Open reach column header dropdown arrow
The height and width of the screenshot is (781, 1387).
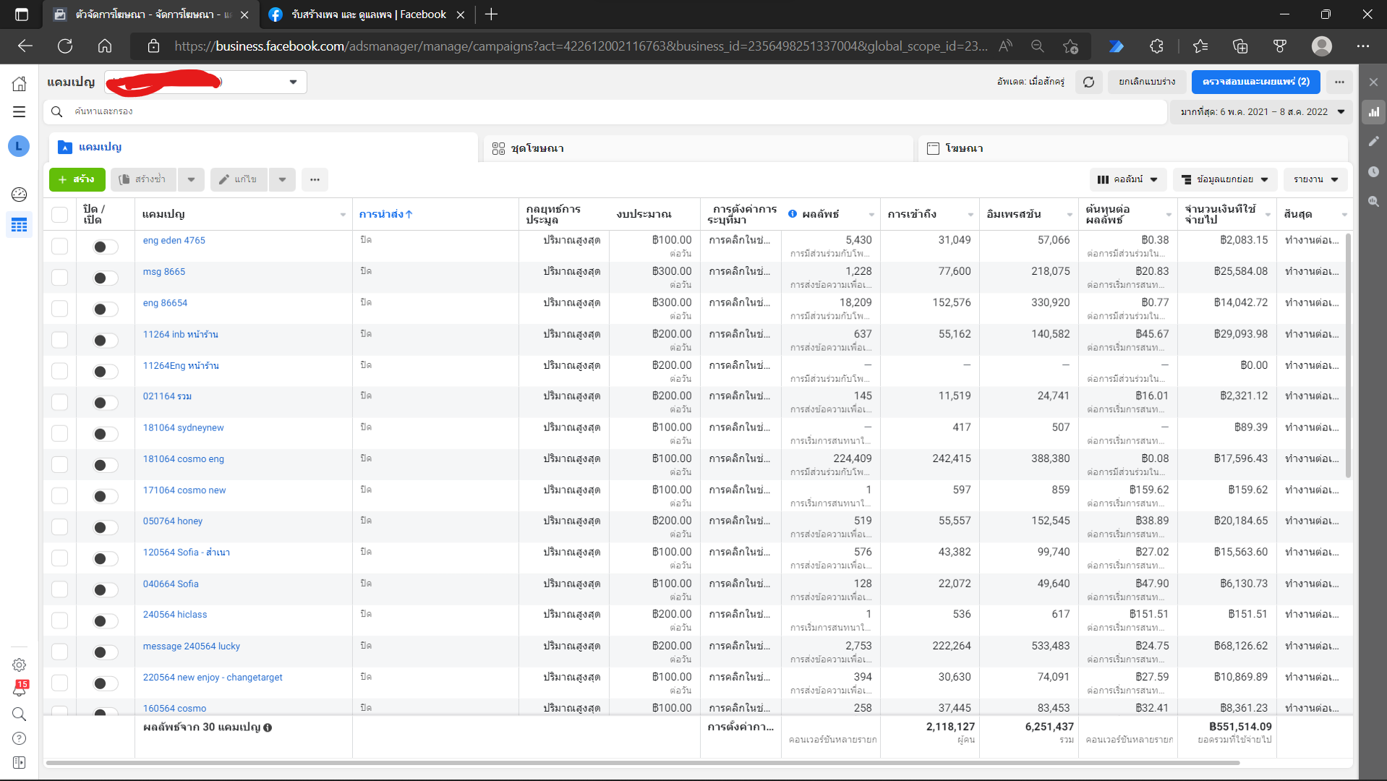click(970, 215)
